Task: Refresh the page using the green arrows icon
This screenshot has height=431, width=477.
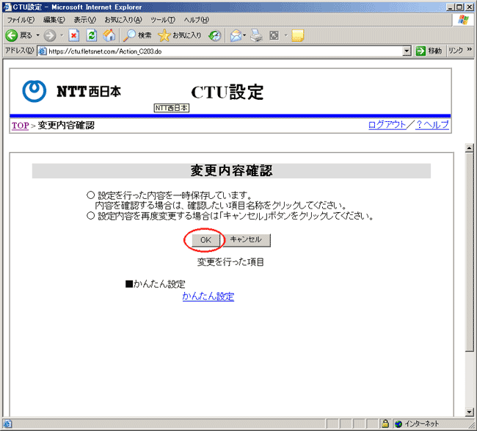Action: pyautogui.click(x=92, y=36)
